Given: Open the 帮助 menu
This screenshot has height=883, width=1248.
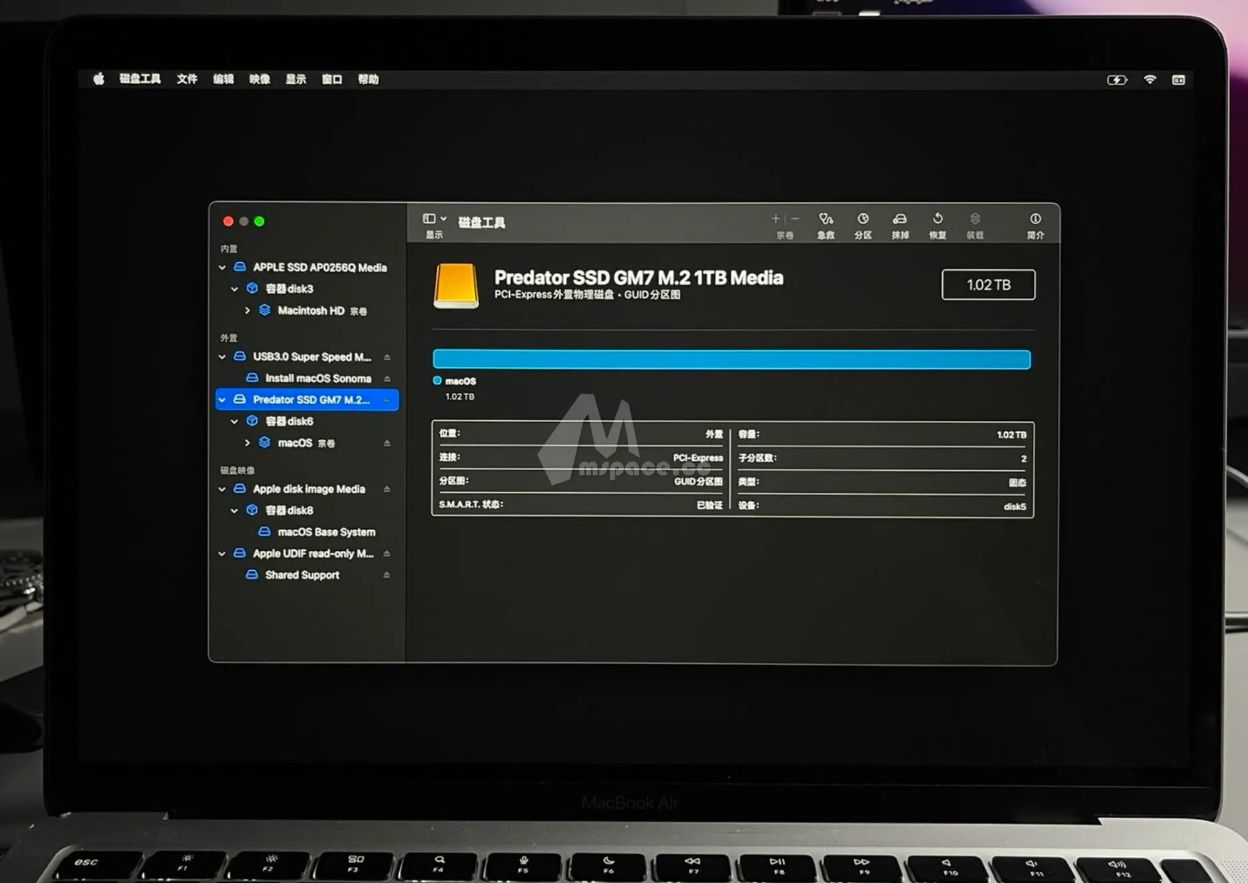Looking at the screenshot, I should (368, 79).
